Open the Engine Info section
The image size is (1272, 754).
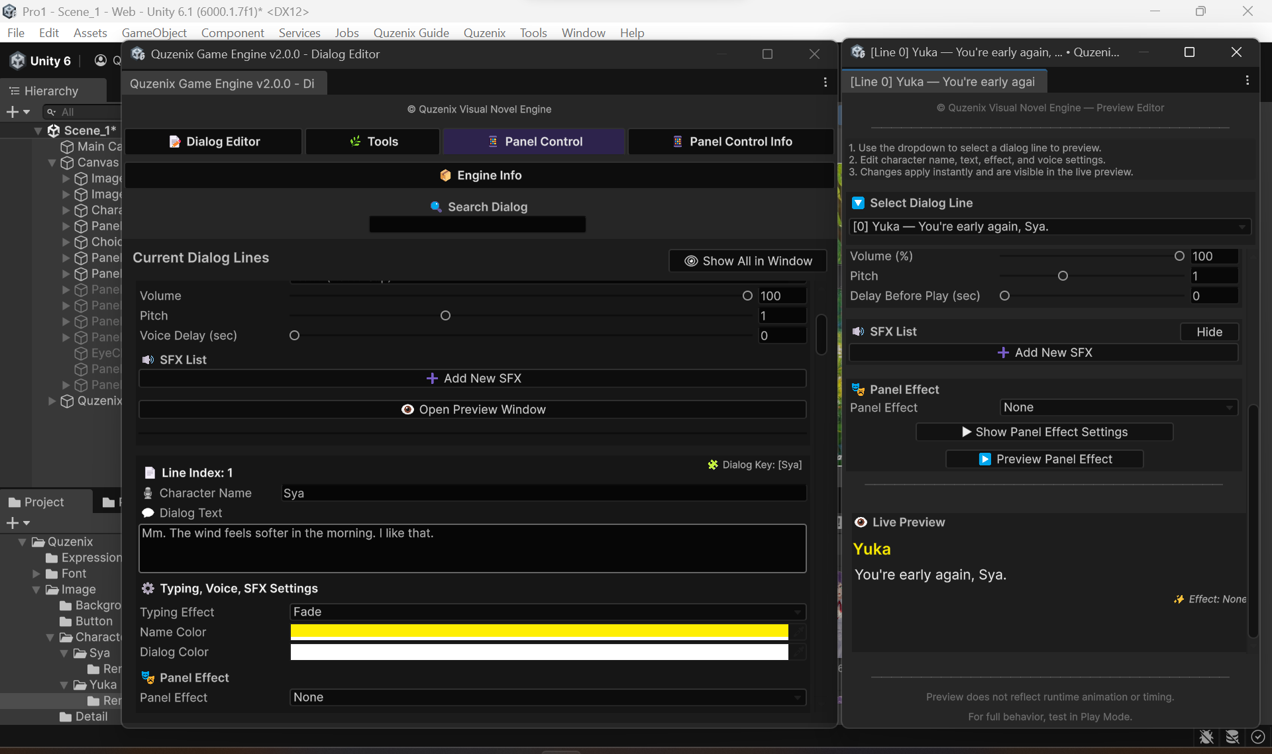(480, 175)
